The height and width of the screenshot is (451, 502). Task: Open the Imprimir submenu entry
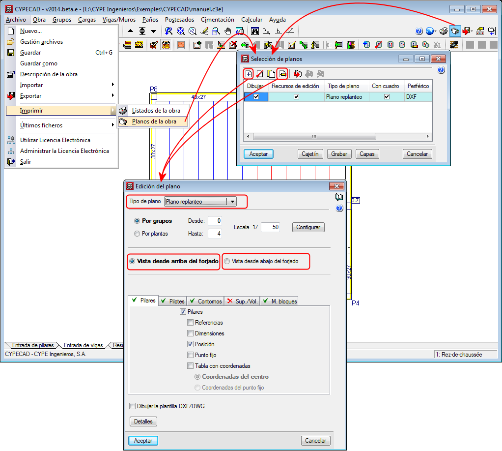60,111
